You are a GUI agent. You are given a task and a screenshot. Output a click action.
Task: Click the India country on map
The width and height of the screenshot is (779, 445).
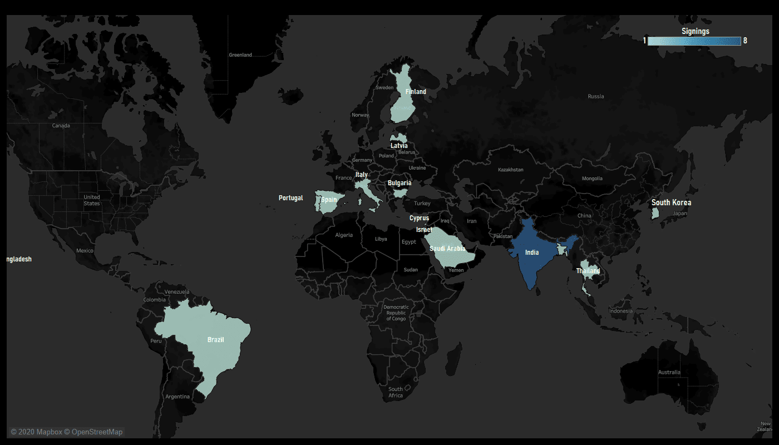click(531, 253)
